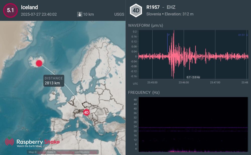This screenshot has height=155, width=251.
Task: Click the 23:47:00 time axis label
Action: (215, 82)
